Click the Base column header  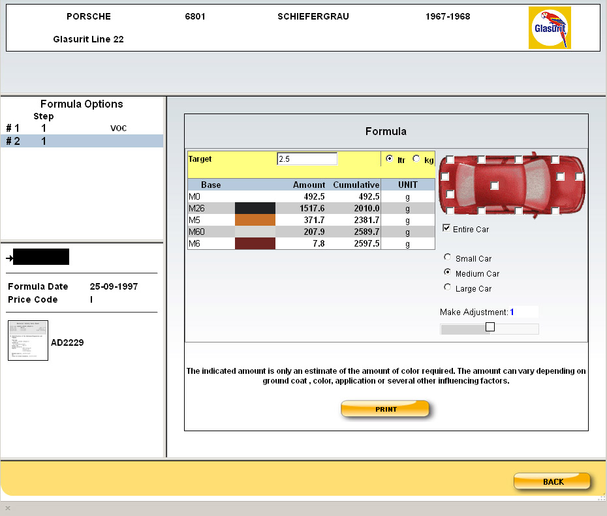211,185
